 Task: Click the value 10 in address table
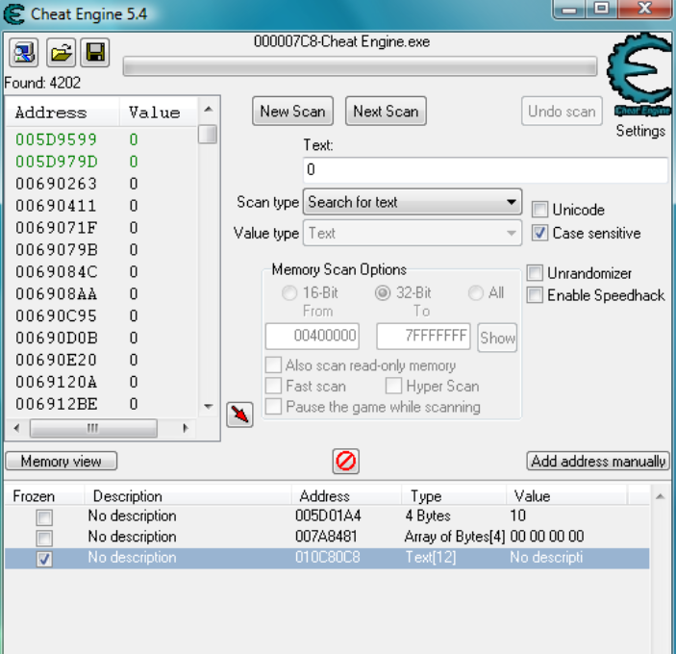(517, 516)
